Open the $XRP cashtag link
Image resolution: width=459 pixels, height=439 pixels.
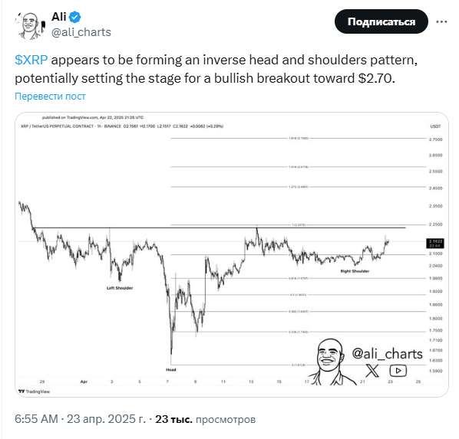click(31, 60)
